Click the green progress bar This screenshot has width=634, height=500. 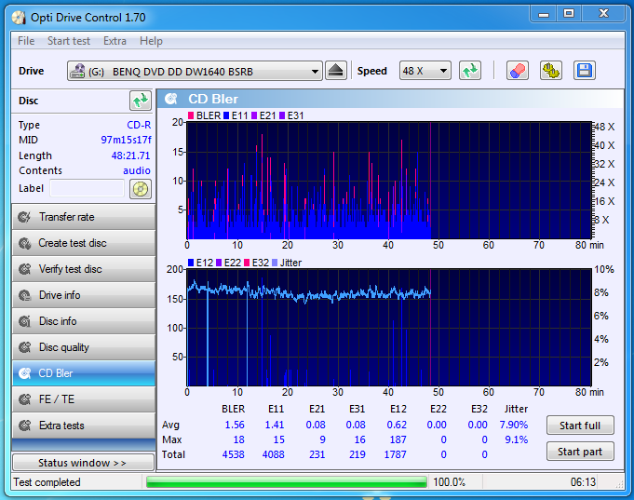287,481
